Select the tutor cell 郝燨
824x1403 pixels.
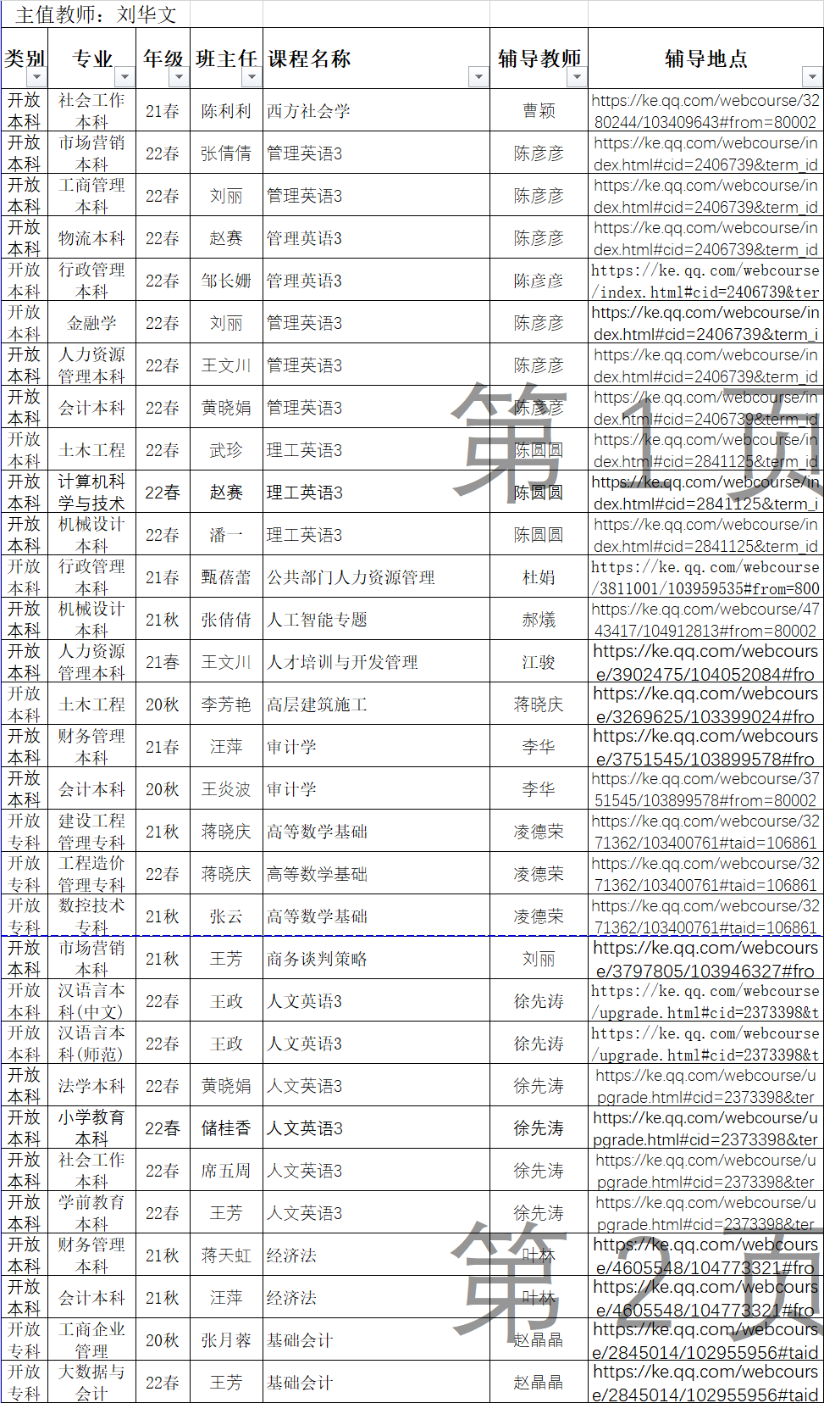coord(539,619)
